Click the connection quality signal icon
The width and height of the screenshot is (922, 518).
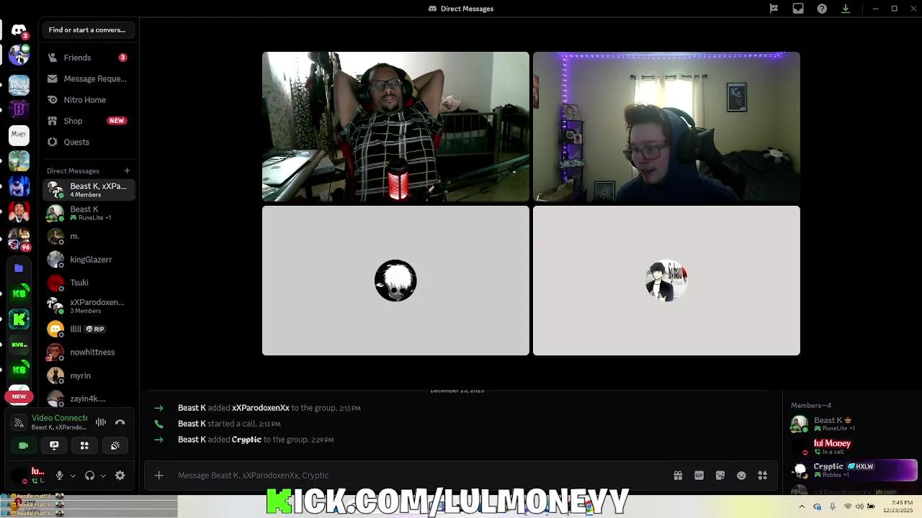coord(19,422)
